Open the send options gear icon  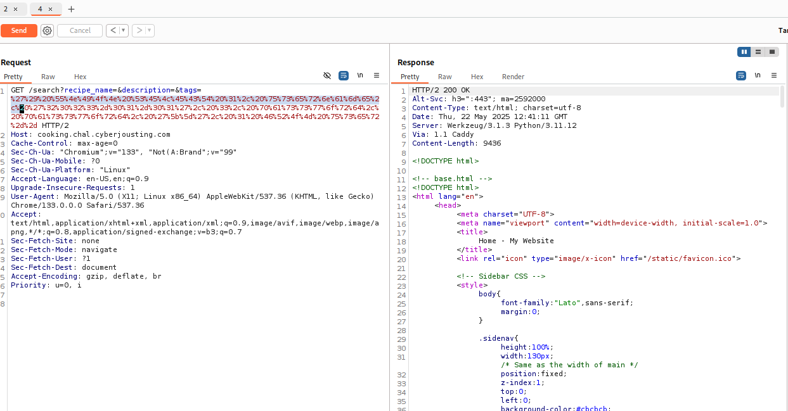click(47, 30)
